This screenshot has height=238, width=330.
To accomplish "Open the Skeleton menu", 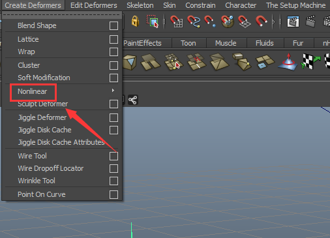I will tap(140, 5).
